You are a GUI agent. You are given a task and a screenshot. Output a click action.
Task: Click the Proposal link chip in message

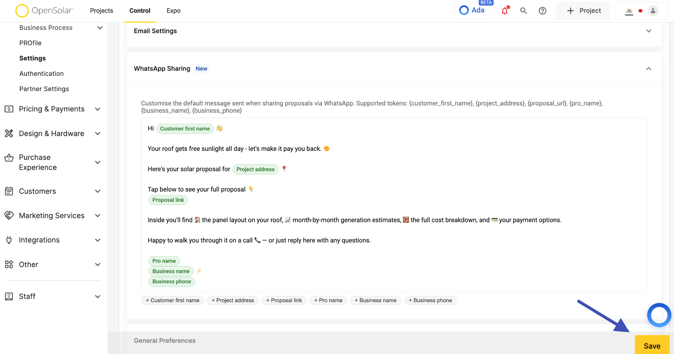coord(168,200)
